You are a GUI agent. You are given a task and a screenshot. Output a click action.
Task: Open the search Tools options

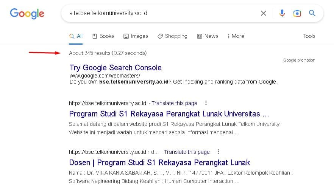pos(309,36)
